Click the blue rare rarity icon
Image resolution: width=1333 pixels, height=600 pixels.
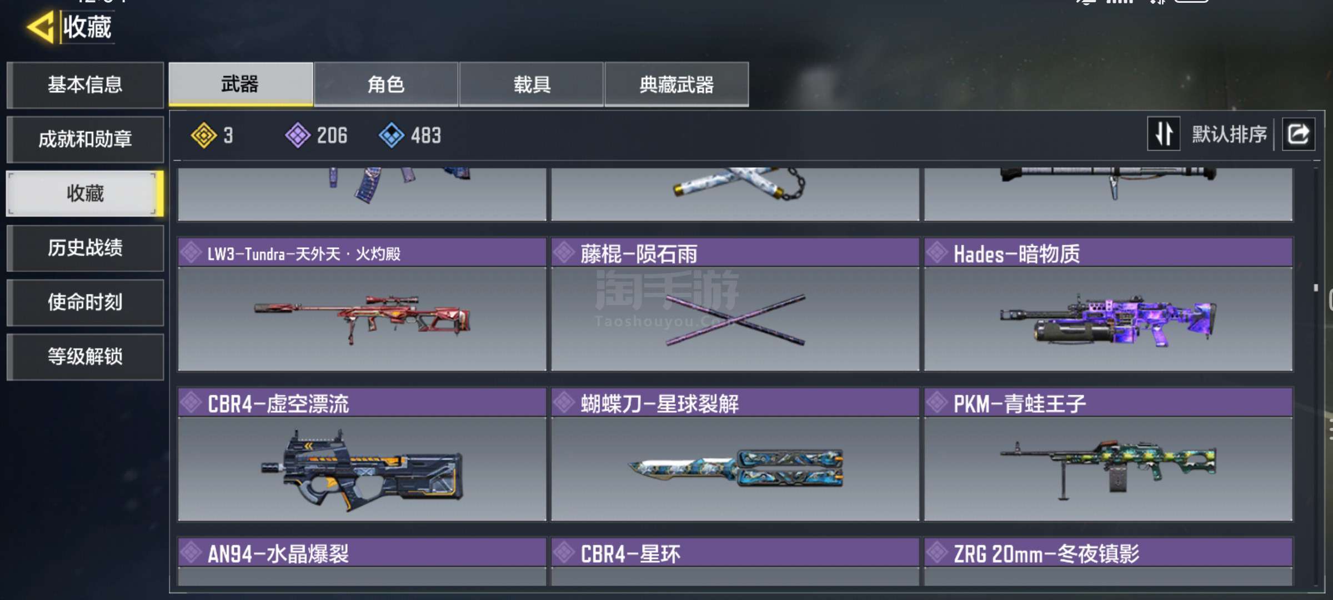click(392, 135)
